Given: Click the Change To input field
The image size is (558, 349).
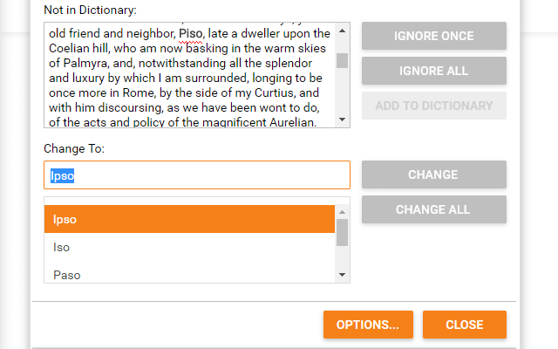Looking at the screenshot, I should pyautogui.click(x=196, y=175).
